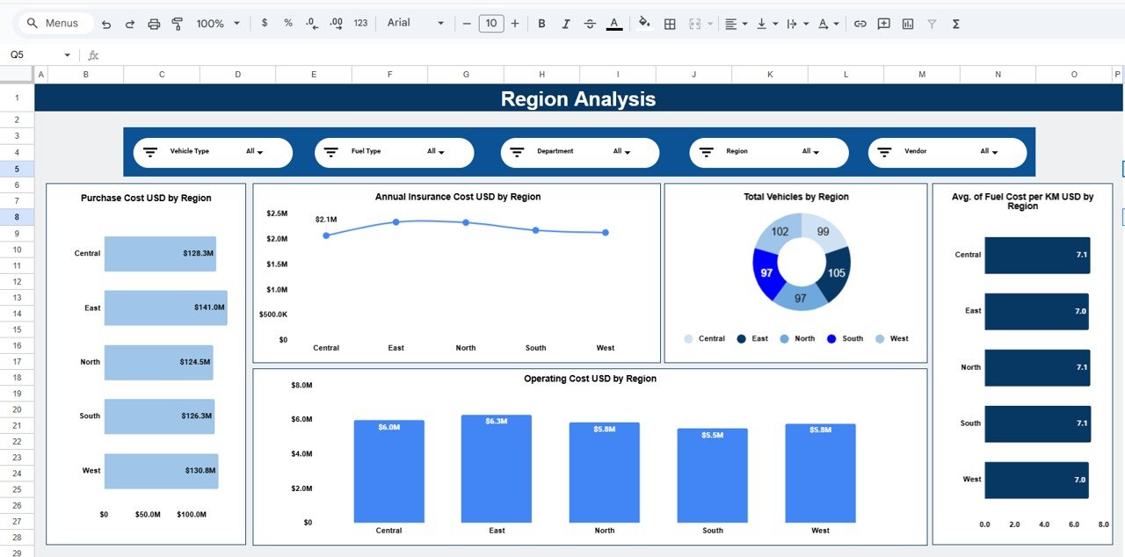Click the Insert link icon
This screenshot has height=557, width=1125.
[860, 24]
